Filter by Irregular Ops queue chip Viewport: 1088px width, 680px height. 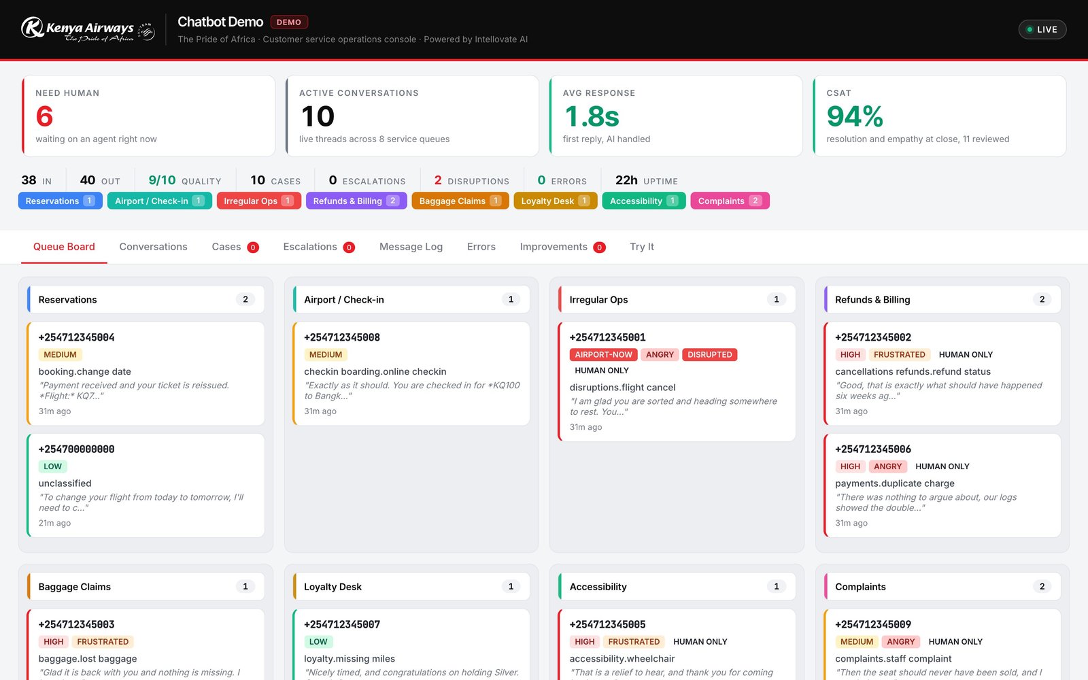coord(258,201)
